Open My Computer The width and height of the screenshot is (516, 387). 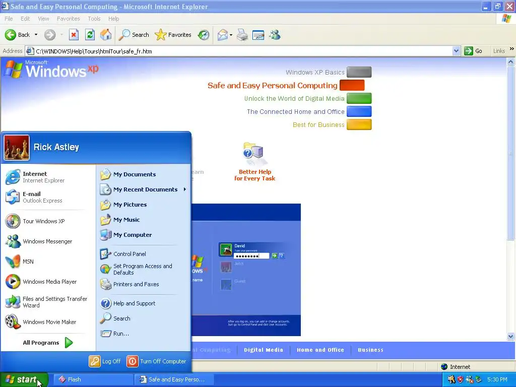(x=144, y=235)
